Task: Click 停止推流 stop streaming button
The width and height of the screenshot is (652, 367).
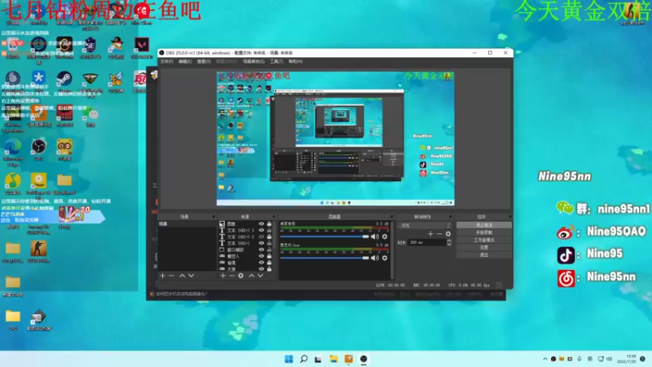Action: [x=484, y=225]
